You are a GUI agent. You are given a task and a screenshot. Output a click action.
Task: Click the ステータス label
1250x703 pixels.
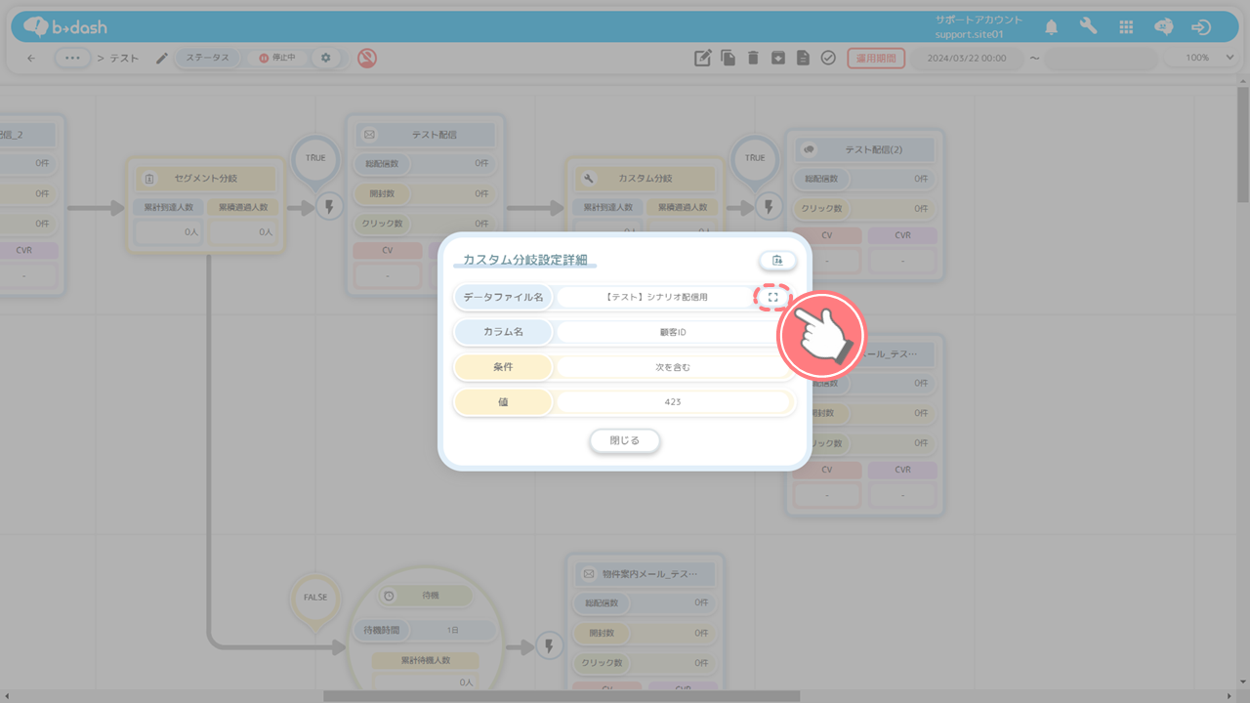click(x=207, y=59)
